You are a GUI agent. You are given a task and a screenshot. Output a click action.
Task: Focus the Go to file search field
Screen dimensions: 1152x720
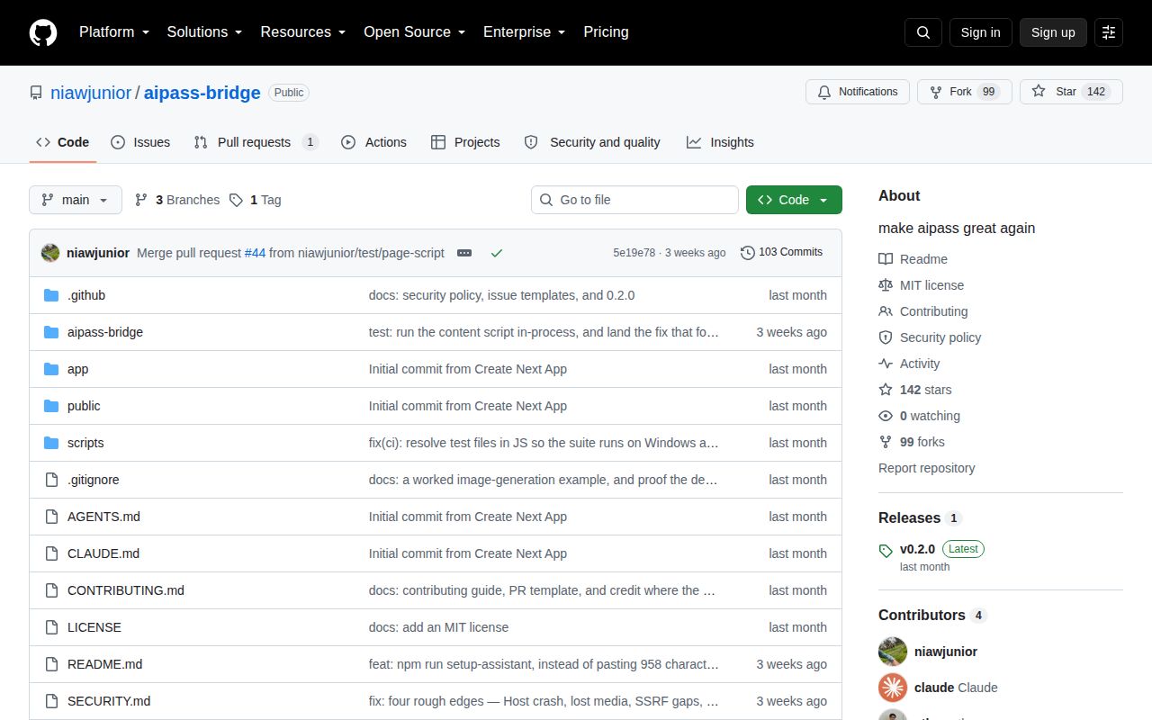tap(634, 200)
